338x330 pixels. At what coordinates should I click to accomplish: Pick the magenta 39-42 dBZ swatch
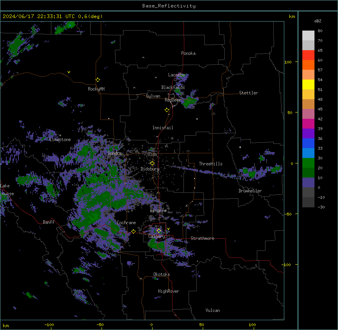coord(308,123)
